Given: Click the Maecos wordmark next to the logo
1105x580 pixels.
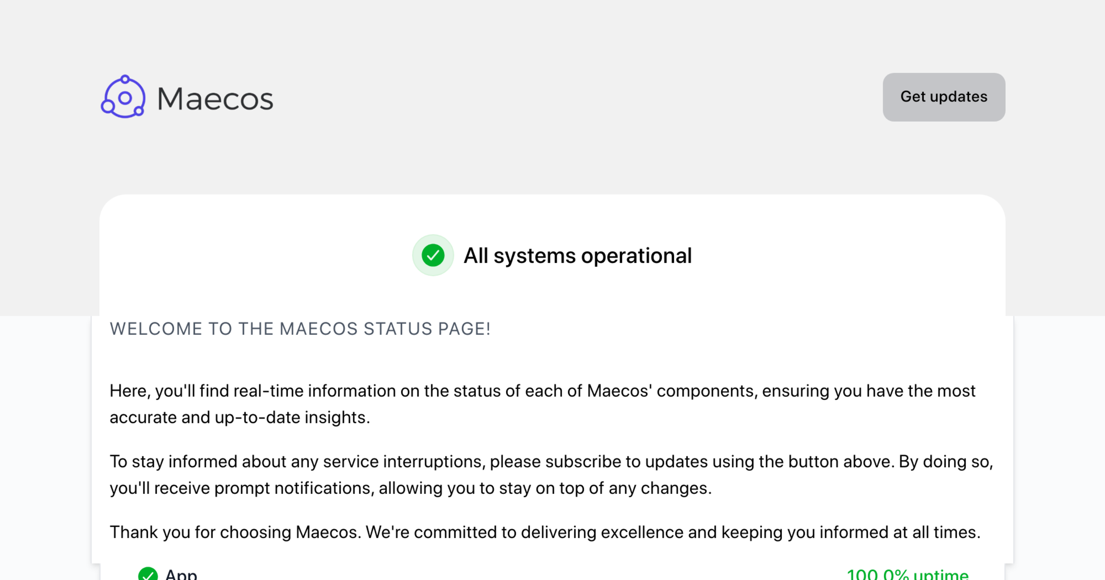Looking at the screenshot, I should pos(214,97).
